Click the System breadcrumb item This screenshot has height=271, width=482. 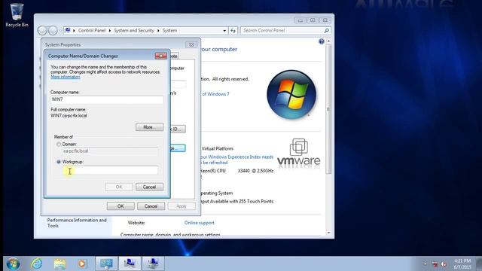pyautogui.click(x=169, y=30)
